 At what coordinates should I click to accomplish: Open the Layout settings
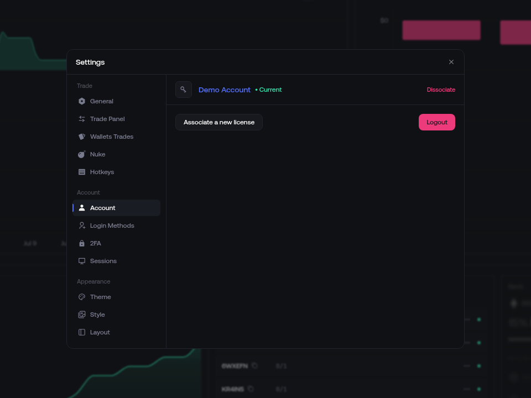[x=116, y=332]
